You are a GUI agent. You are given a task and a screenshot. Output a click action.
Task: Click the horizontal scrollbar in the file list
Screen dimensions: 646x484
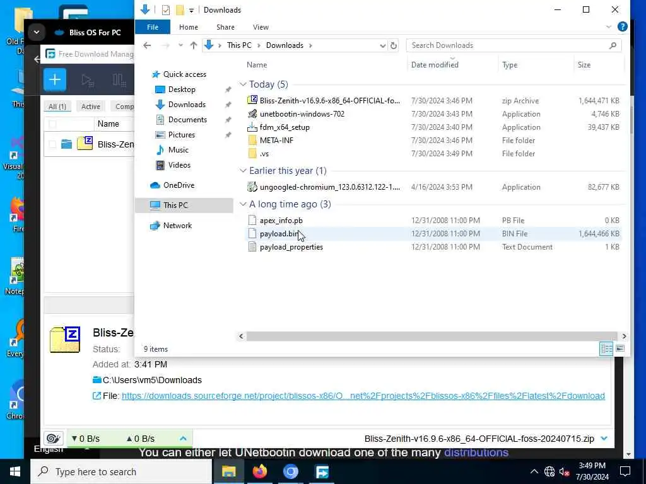tap(432, 337)
